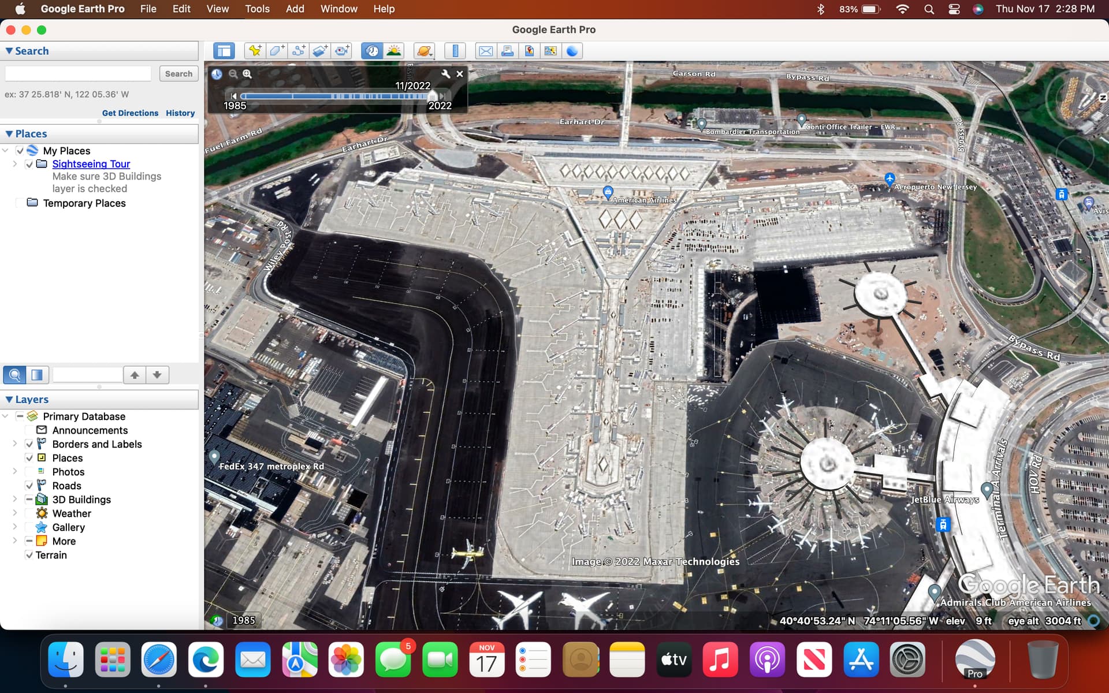Expand the Sightseeing Tour folder

15,164
